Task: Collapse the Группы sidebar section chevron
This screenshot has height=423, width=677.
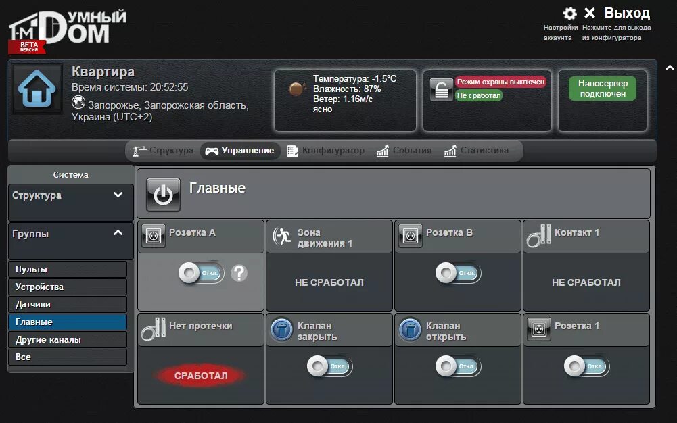Action: [x=118, y=233]
